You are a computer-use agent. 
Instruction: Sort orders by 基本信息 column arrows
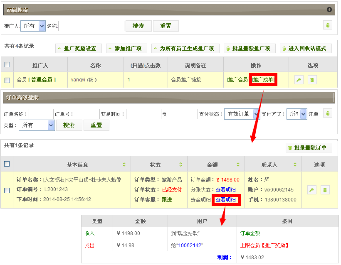pyautogui.click(x=124, y=165)
